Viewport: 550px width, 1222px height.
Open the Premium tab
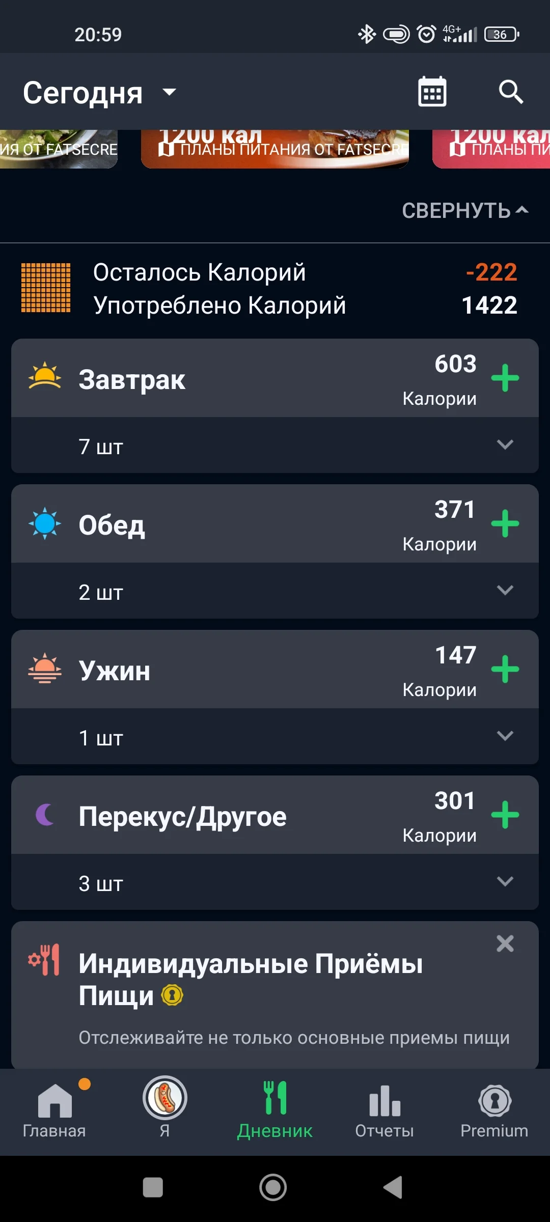pyautogui.click(x=494, y=1111)
